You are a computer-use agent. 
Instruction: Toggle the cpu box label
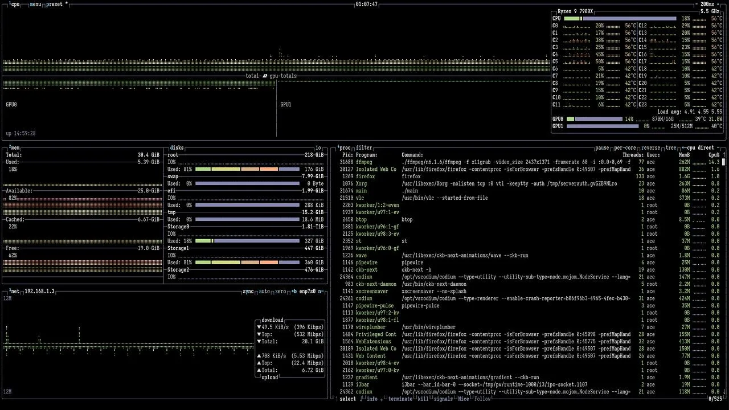pos(14,4)
